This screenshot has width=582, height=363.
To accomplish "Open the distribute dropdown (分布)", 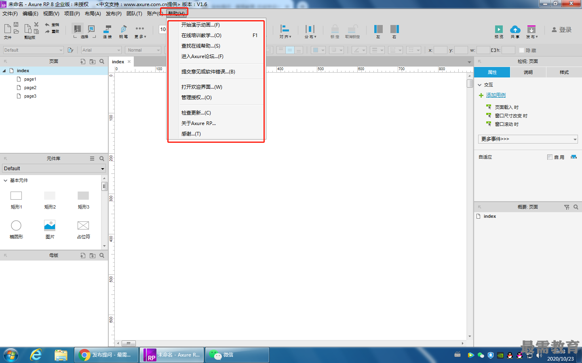I will (x=310, y=31).
